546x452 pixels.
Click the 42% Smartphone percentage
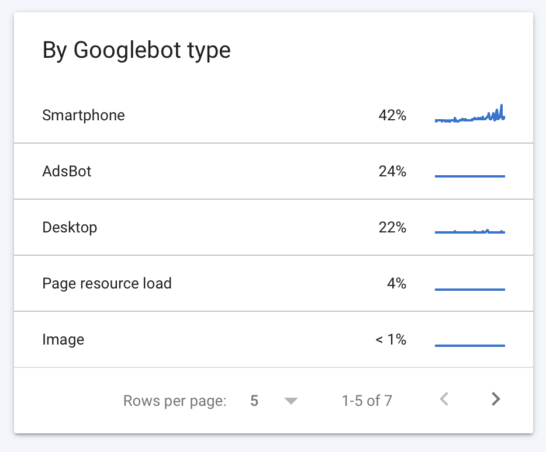392,115
